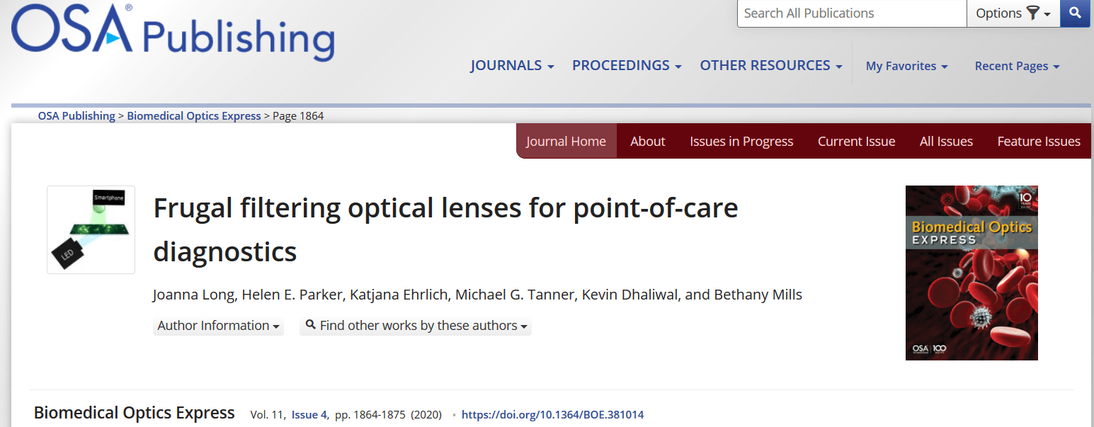Image resolution: width=1094 pixels, height=427 pixels.
Task: Click the OSA Publishing logo
Action: 173,33
